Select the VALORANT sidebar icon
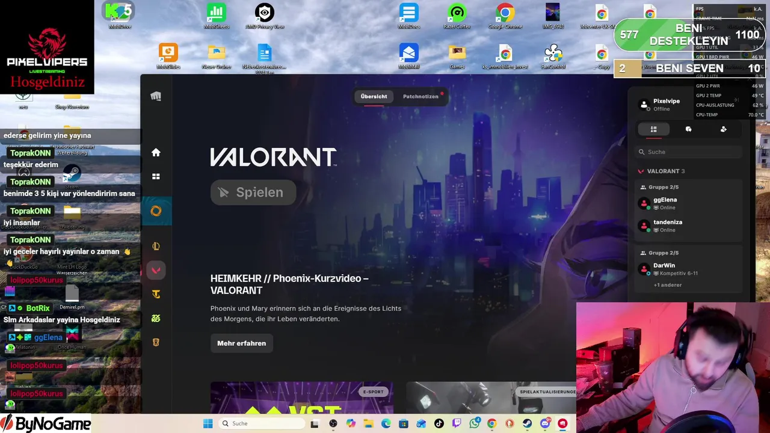The image size is (770, 433). (156, 270)
